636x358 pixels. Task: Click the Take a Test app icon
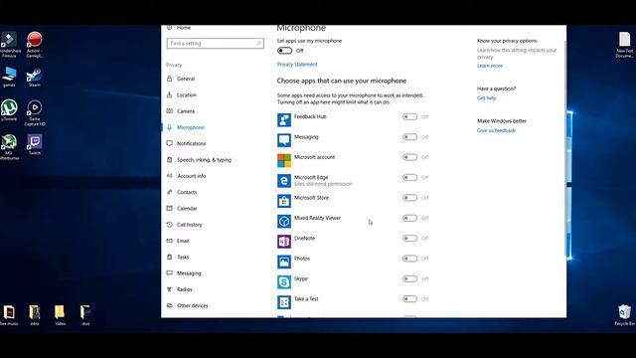[x=284, y=302]
